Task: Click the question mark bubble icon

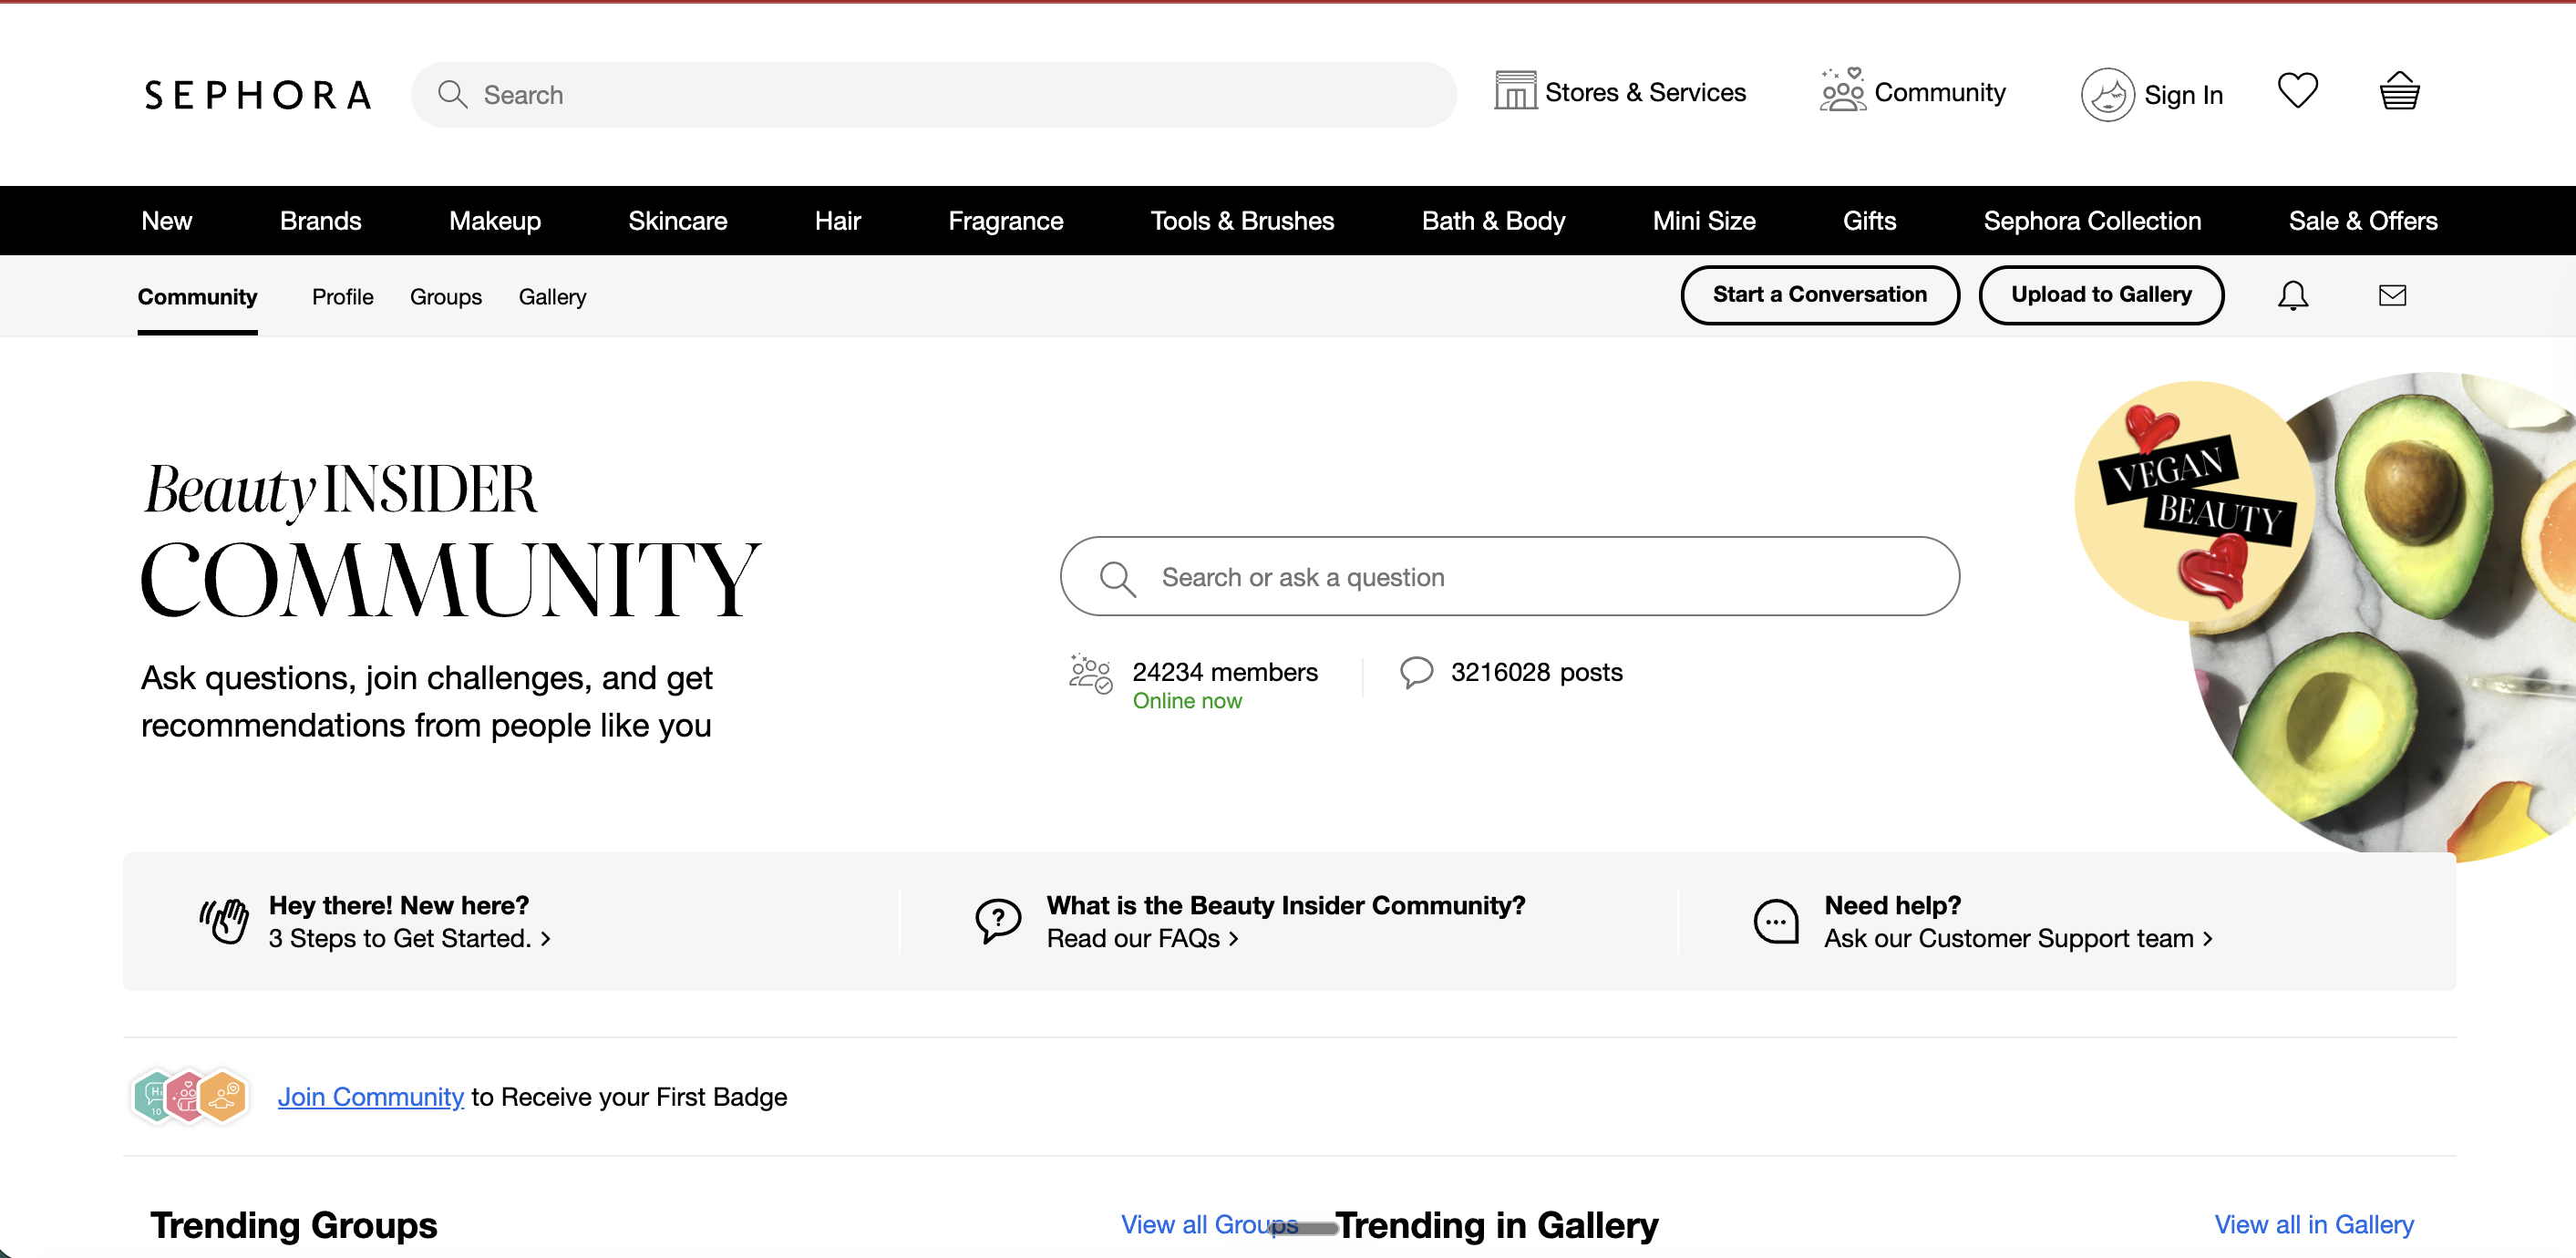Action: tap(998, 920)
